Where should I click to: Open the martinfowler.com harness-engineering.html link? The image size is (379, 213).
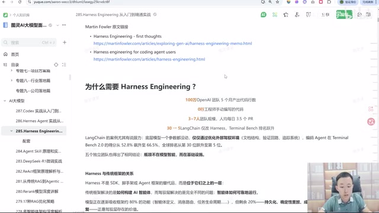pos(149,59)
